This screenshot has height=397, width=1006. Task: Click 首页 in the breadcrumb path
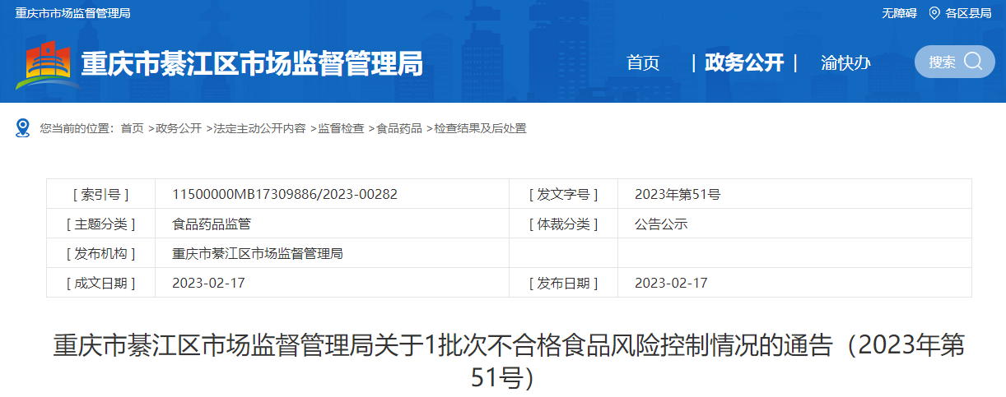point(132,128)
